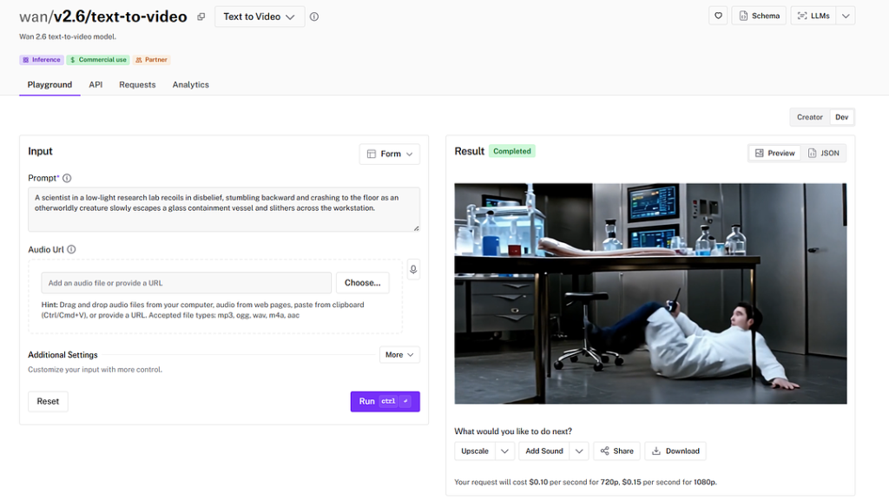The image size is (889, 500).
Task: Toggle the result view to JSON
Action: click(x=823, y=153)
